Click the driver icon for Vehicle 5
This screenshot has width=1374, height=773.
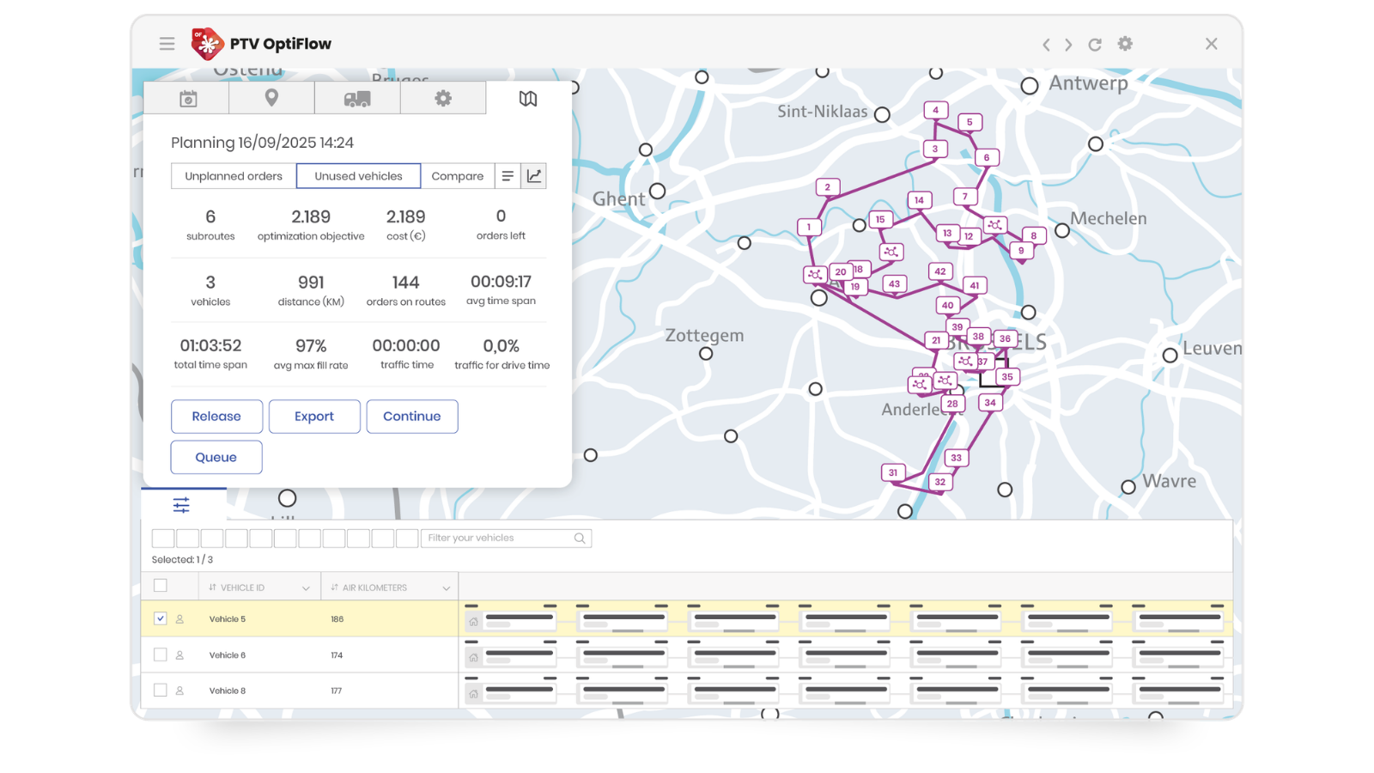[x=179, y=618]
